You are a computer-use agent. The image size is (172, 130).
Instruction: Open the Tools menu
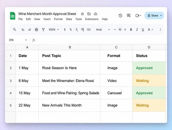point(79,19)
